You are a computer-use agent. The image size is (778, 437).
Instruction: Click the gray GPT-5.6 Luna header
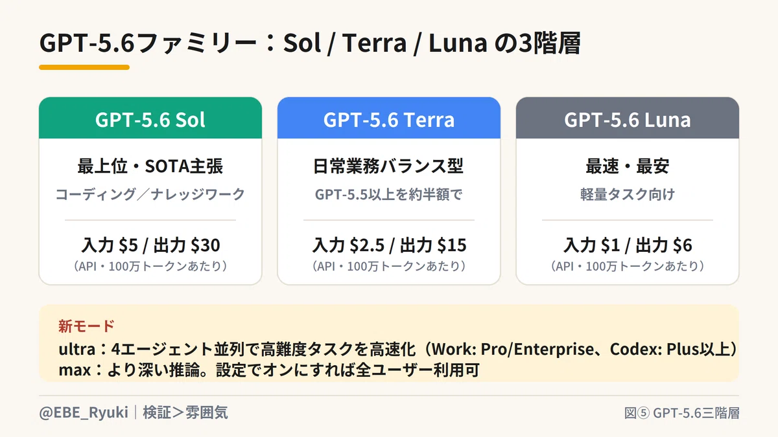(628, 118)
